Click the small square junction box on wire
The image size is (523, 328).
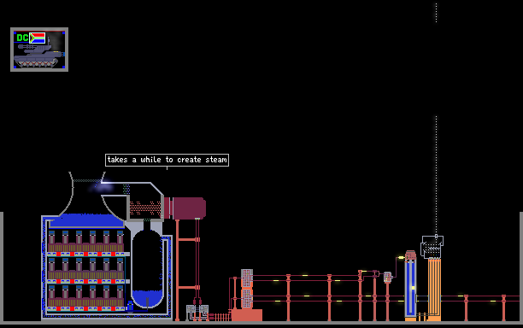tap(387, 277)
